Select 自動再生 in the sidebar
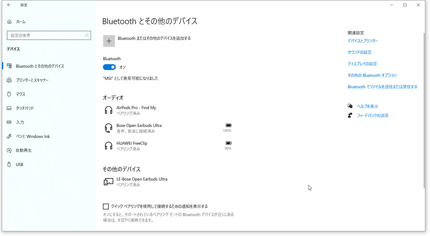 tap(23, 150)
